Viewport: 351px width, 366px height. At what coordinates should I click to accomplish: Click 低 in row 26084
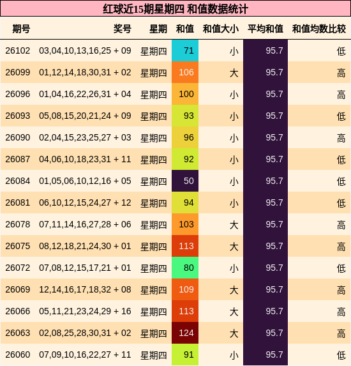point(341,181)
